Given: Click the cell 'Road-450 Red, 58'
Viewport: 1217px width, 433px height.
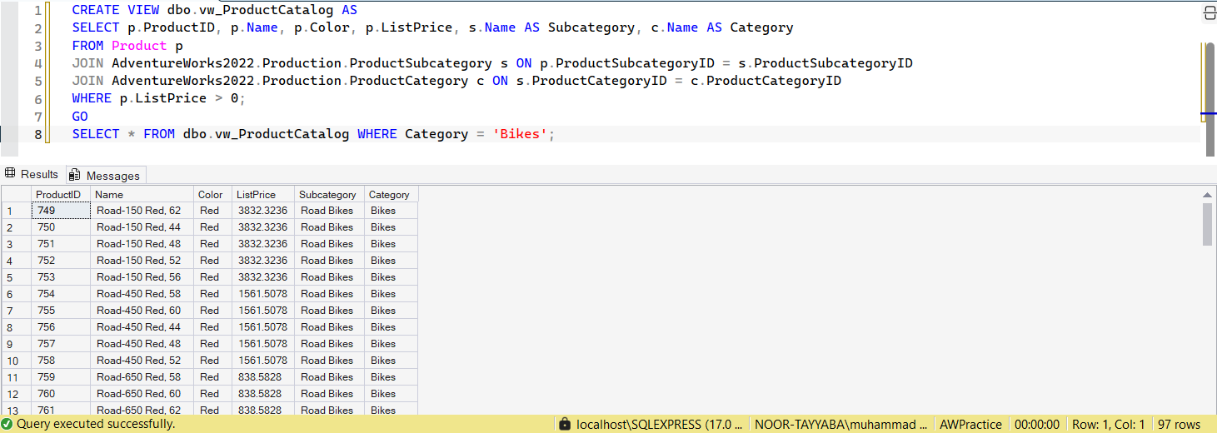Looking at the screenshot, I should coord(142,294).
